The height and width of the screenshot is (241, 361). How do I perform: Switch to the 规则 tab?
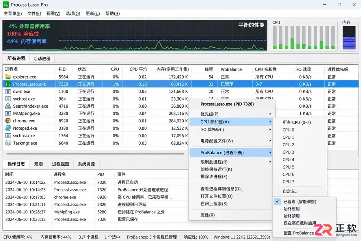[x=38, y=164]
